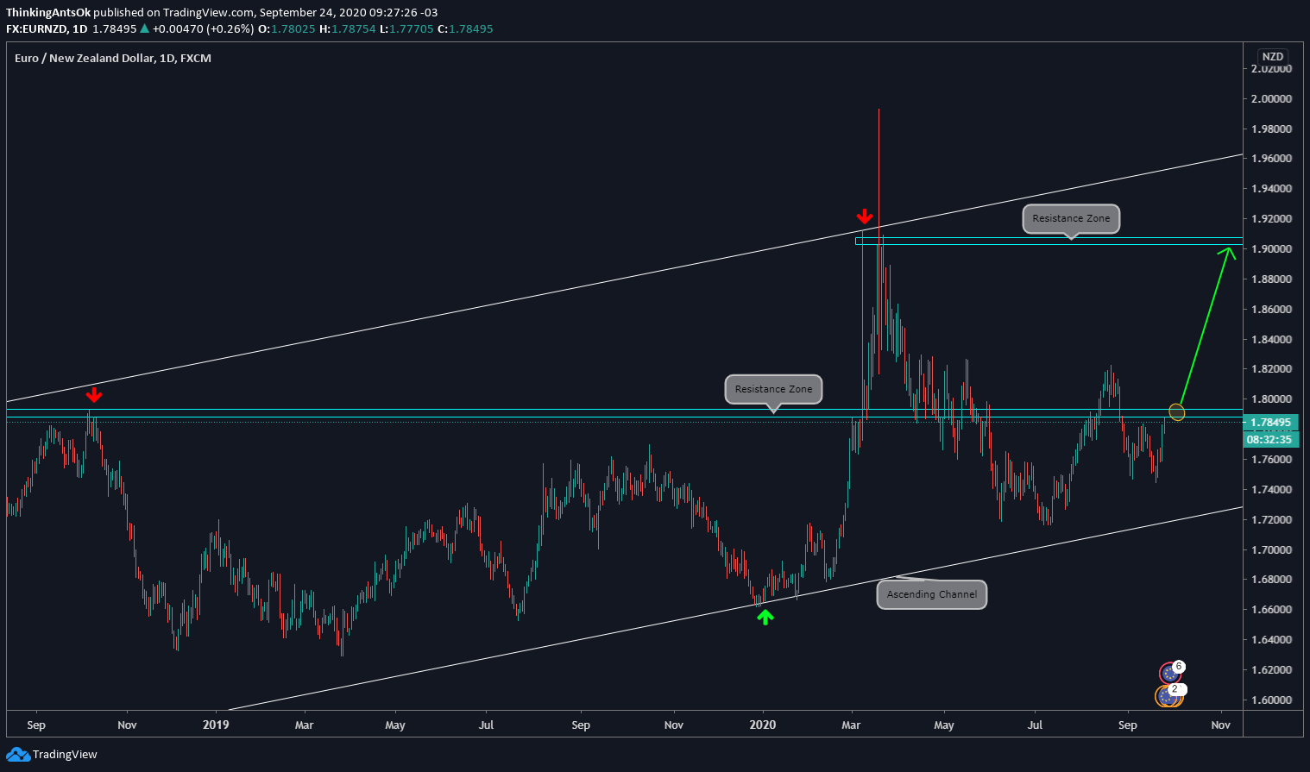Select the 'Jul' label after May 2020
This screenshot has height=772, width=1310.
tap(1035, 725)
